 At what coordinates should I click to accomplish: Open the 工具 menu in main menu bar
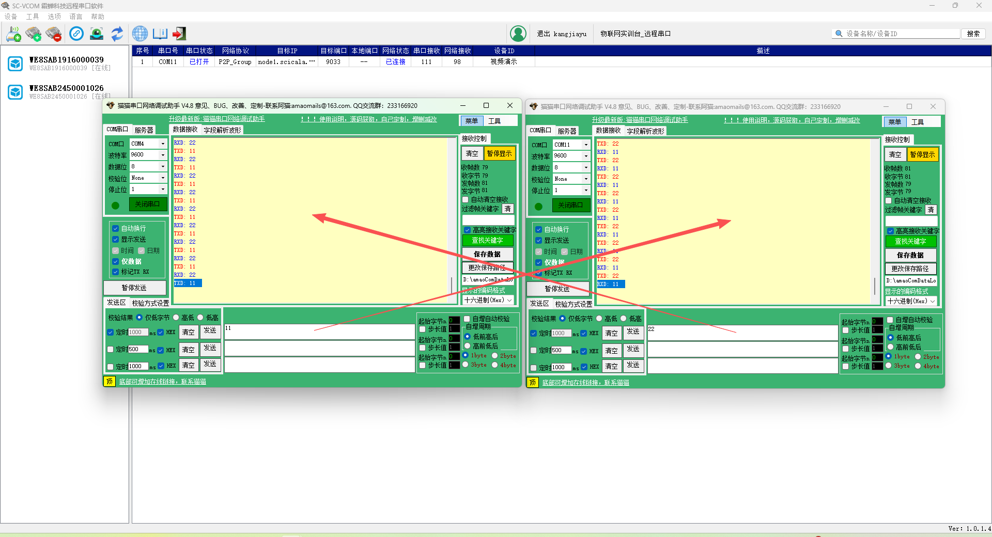point(33,17)
